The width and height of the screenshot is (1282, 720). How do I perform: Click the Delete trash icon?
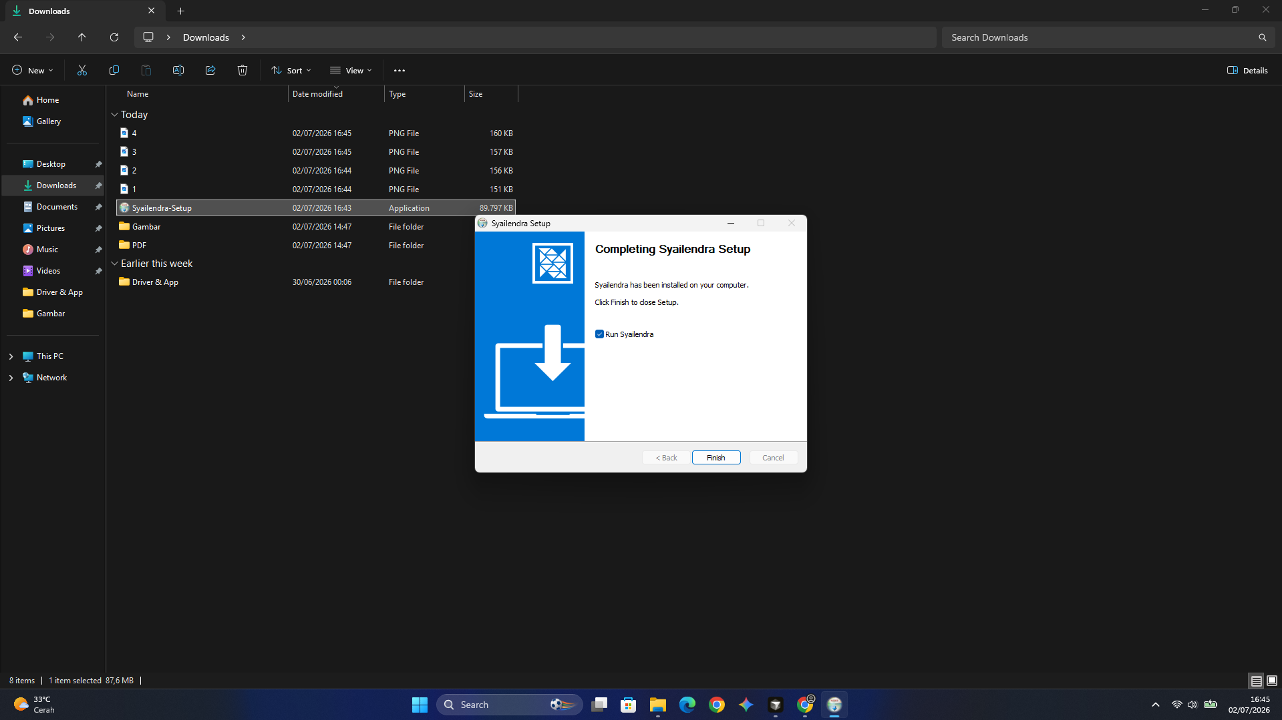[x=243, y=70]
